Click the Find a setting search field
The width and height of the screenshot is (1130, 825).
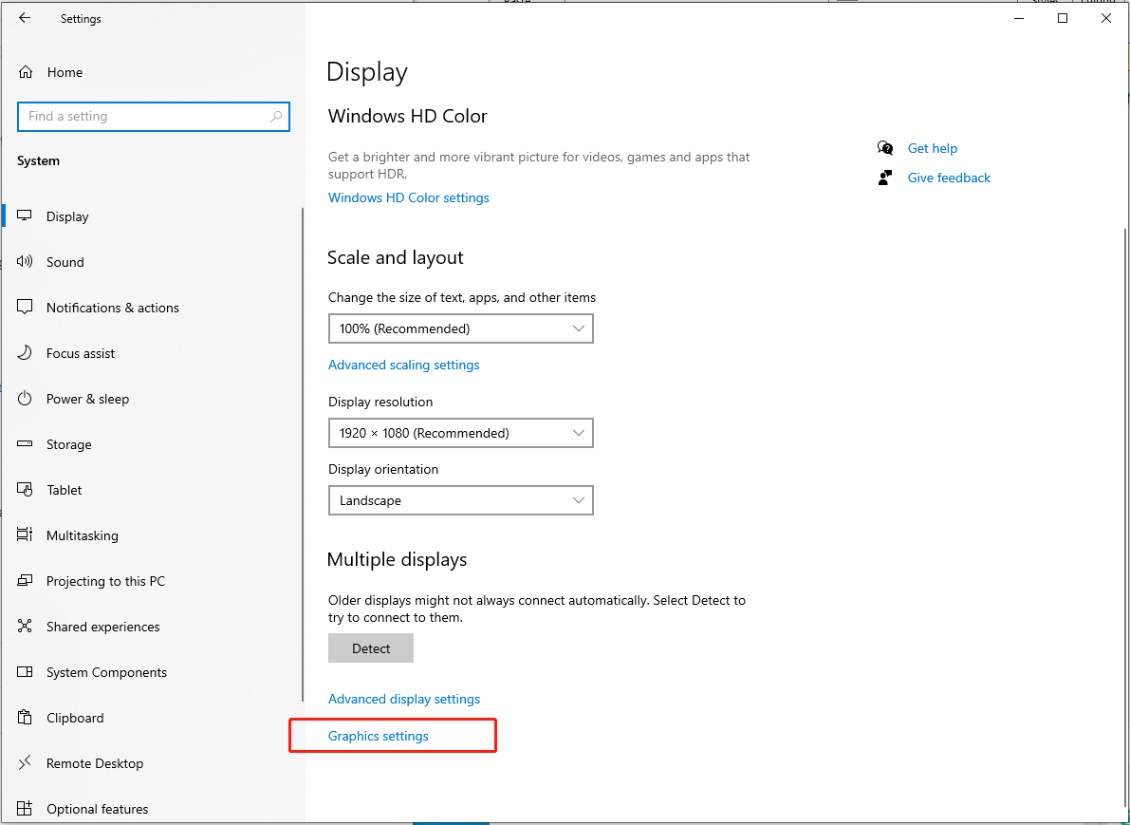tap(154, 116)
